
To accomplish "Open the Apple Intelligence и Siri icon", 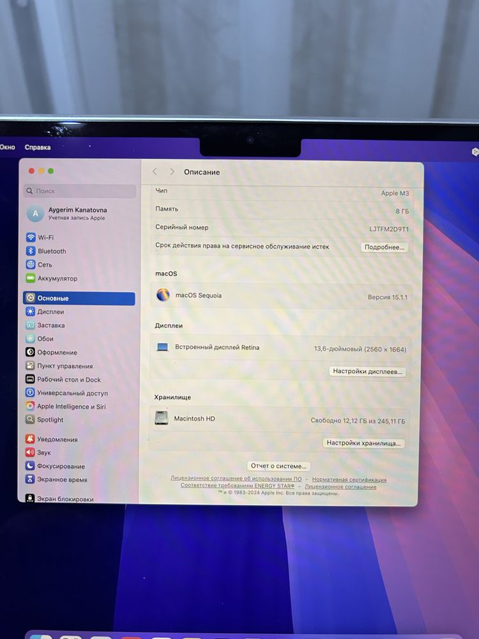I will pos(31,406).
